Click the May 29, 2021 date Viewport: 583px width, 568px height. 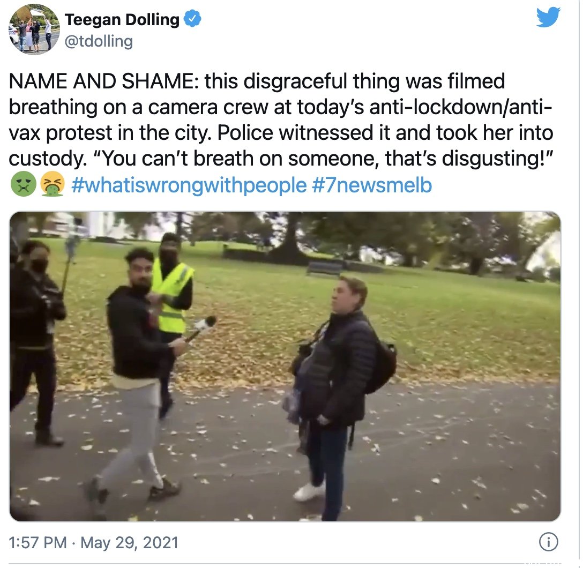[129, 542]
